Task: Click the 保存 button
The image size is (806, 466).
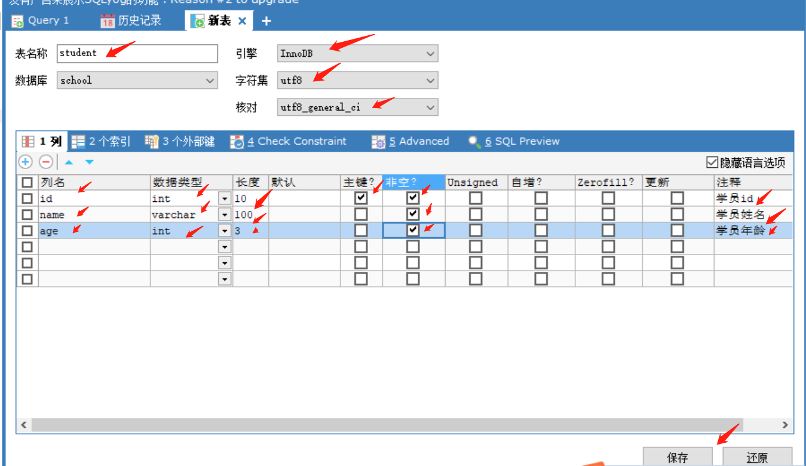Action: pos(678,457)
